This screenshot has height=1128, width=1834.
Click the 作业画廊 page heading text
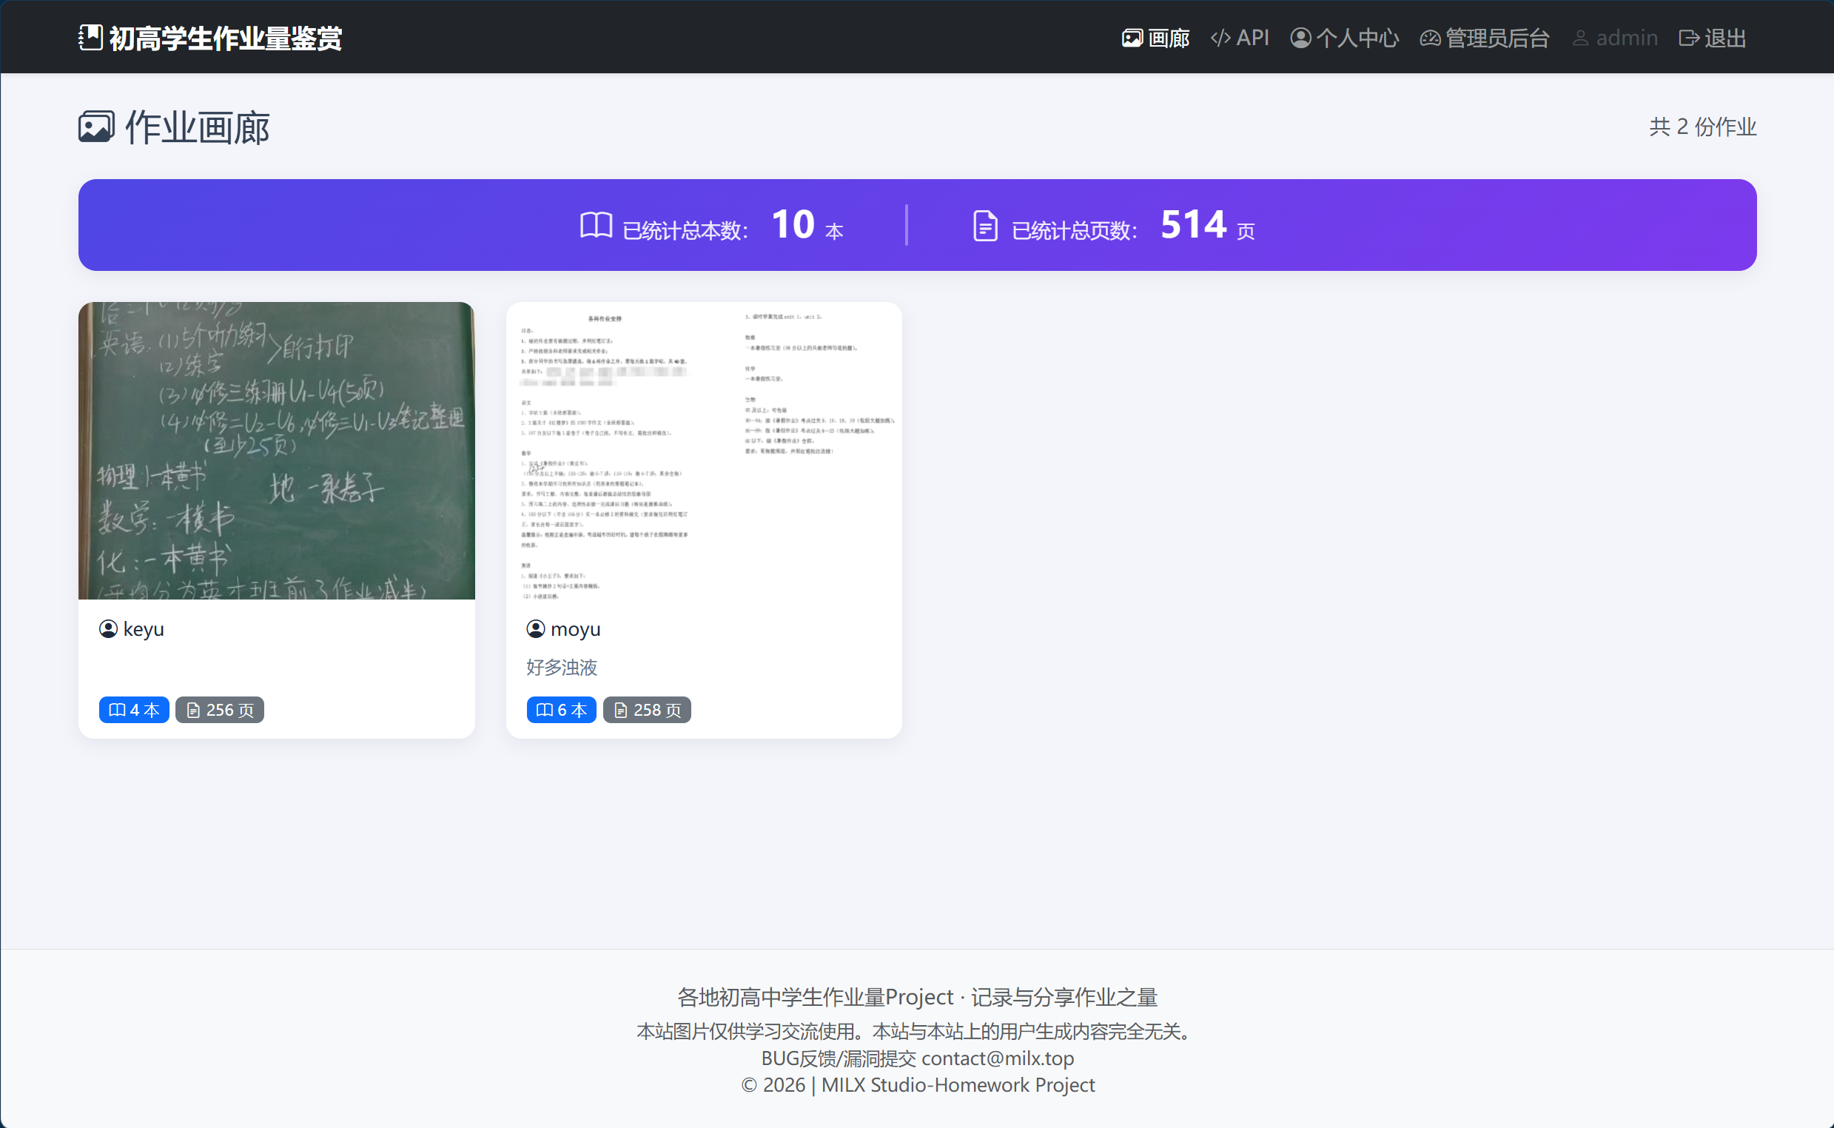point(198,127)
